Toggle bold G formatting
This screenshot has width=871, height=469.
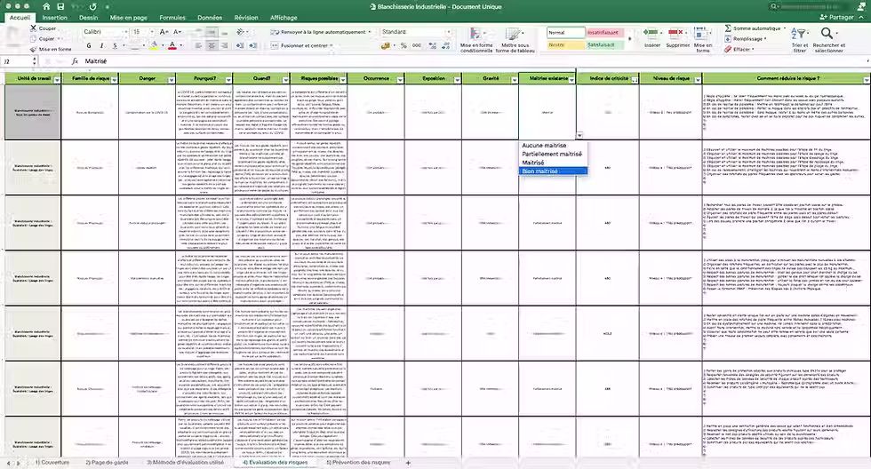pos(89,45)
